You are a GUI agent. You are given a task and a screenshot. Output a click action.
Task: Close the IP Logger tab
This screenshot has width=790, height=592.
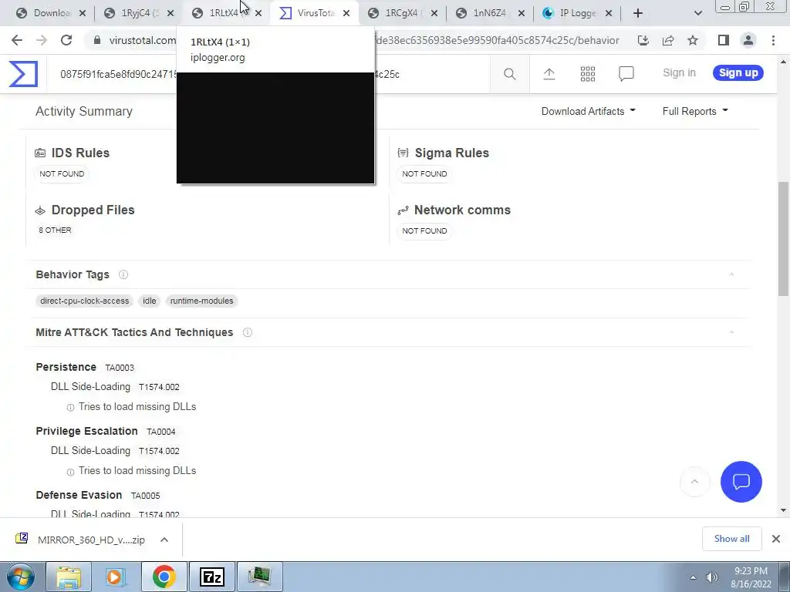[609, 13]
